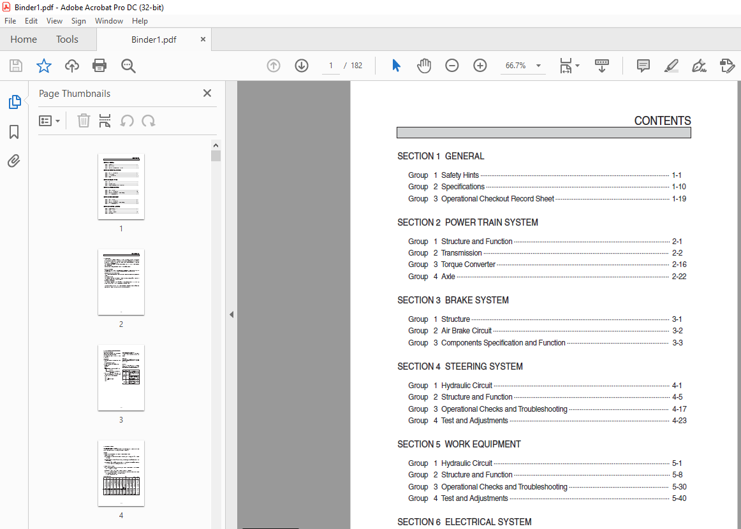
Task: Click the 'CONTENTS' page title
Action: click(662, 121)
